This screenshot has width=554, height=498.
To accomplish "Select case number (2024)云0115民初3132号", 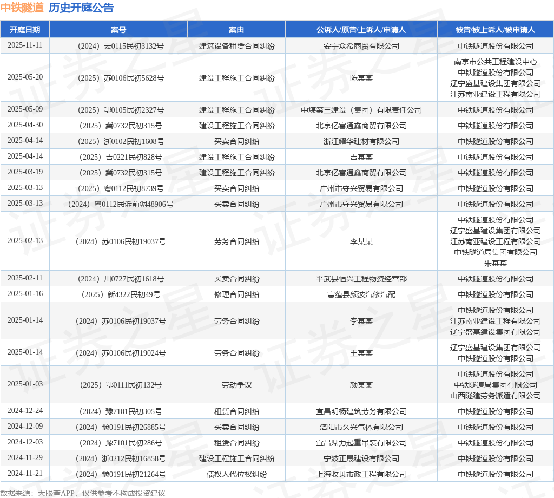I will tap(121, 47).
